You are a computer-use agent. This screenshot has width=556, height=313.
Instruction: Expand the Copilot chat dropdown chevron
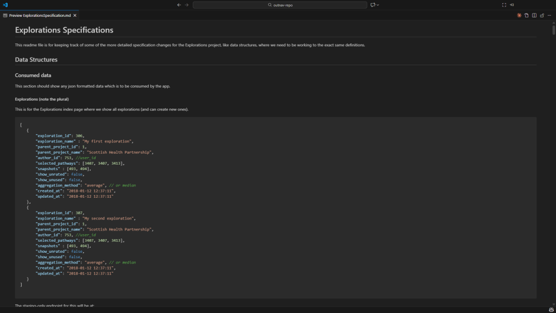tap(378, 5)
